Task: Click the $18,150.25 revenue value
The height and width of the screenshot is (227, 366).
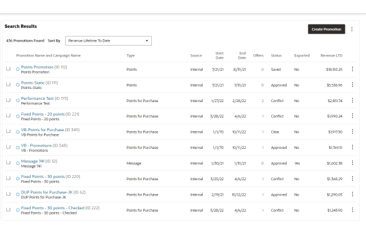Action: coord(334,69)
